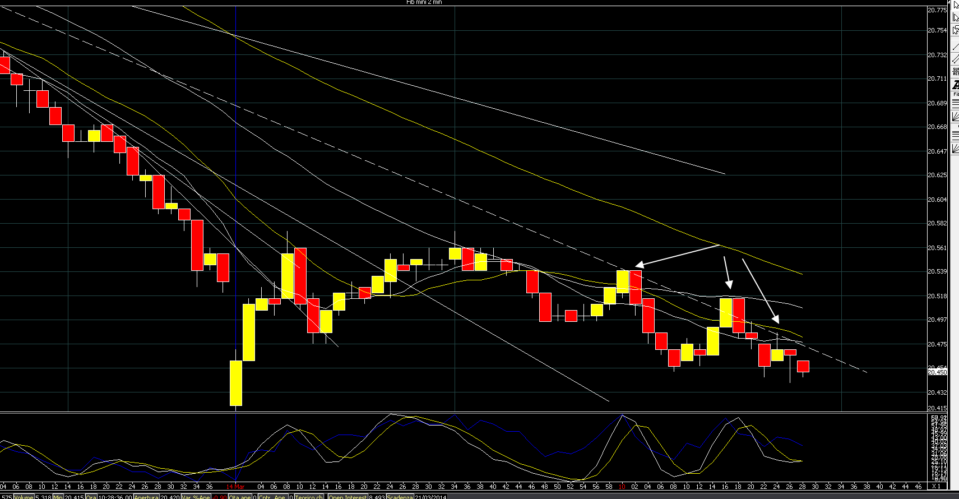Click the Var. %Ape label
The height and width of the screenshot is (499, 959).
click(196, 497)
